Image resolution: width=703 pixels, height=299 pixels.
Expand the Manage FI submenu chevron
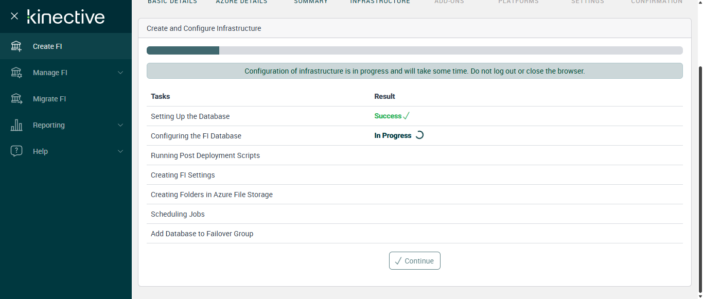pyautogui.click(x=120, y=73)
